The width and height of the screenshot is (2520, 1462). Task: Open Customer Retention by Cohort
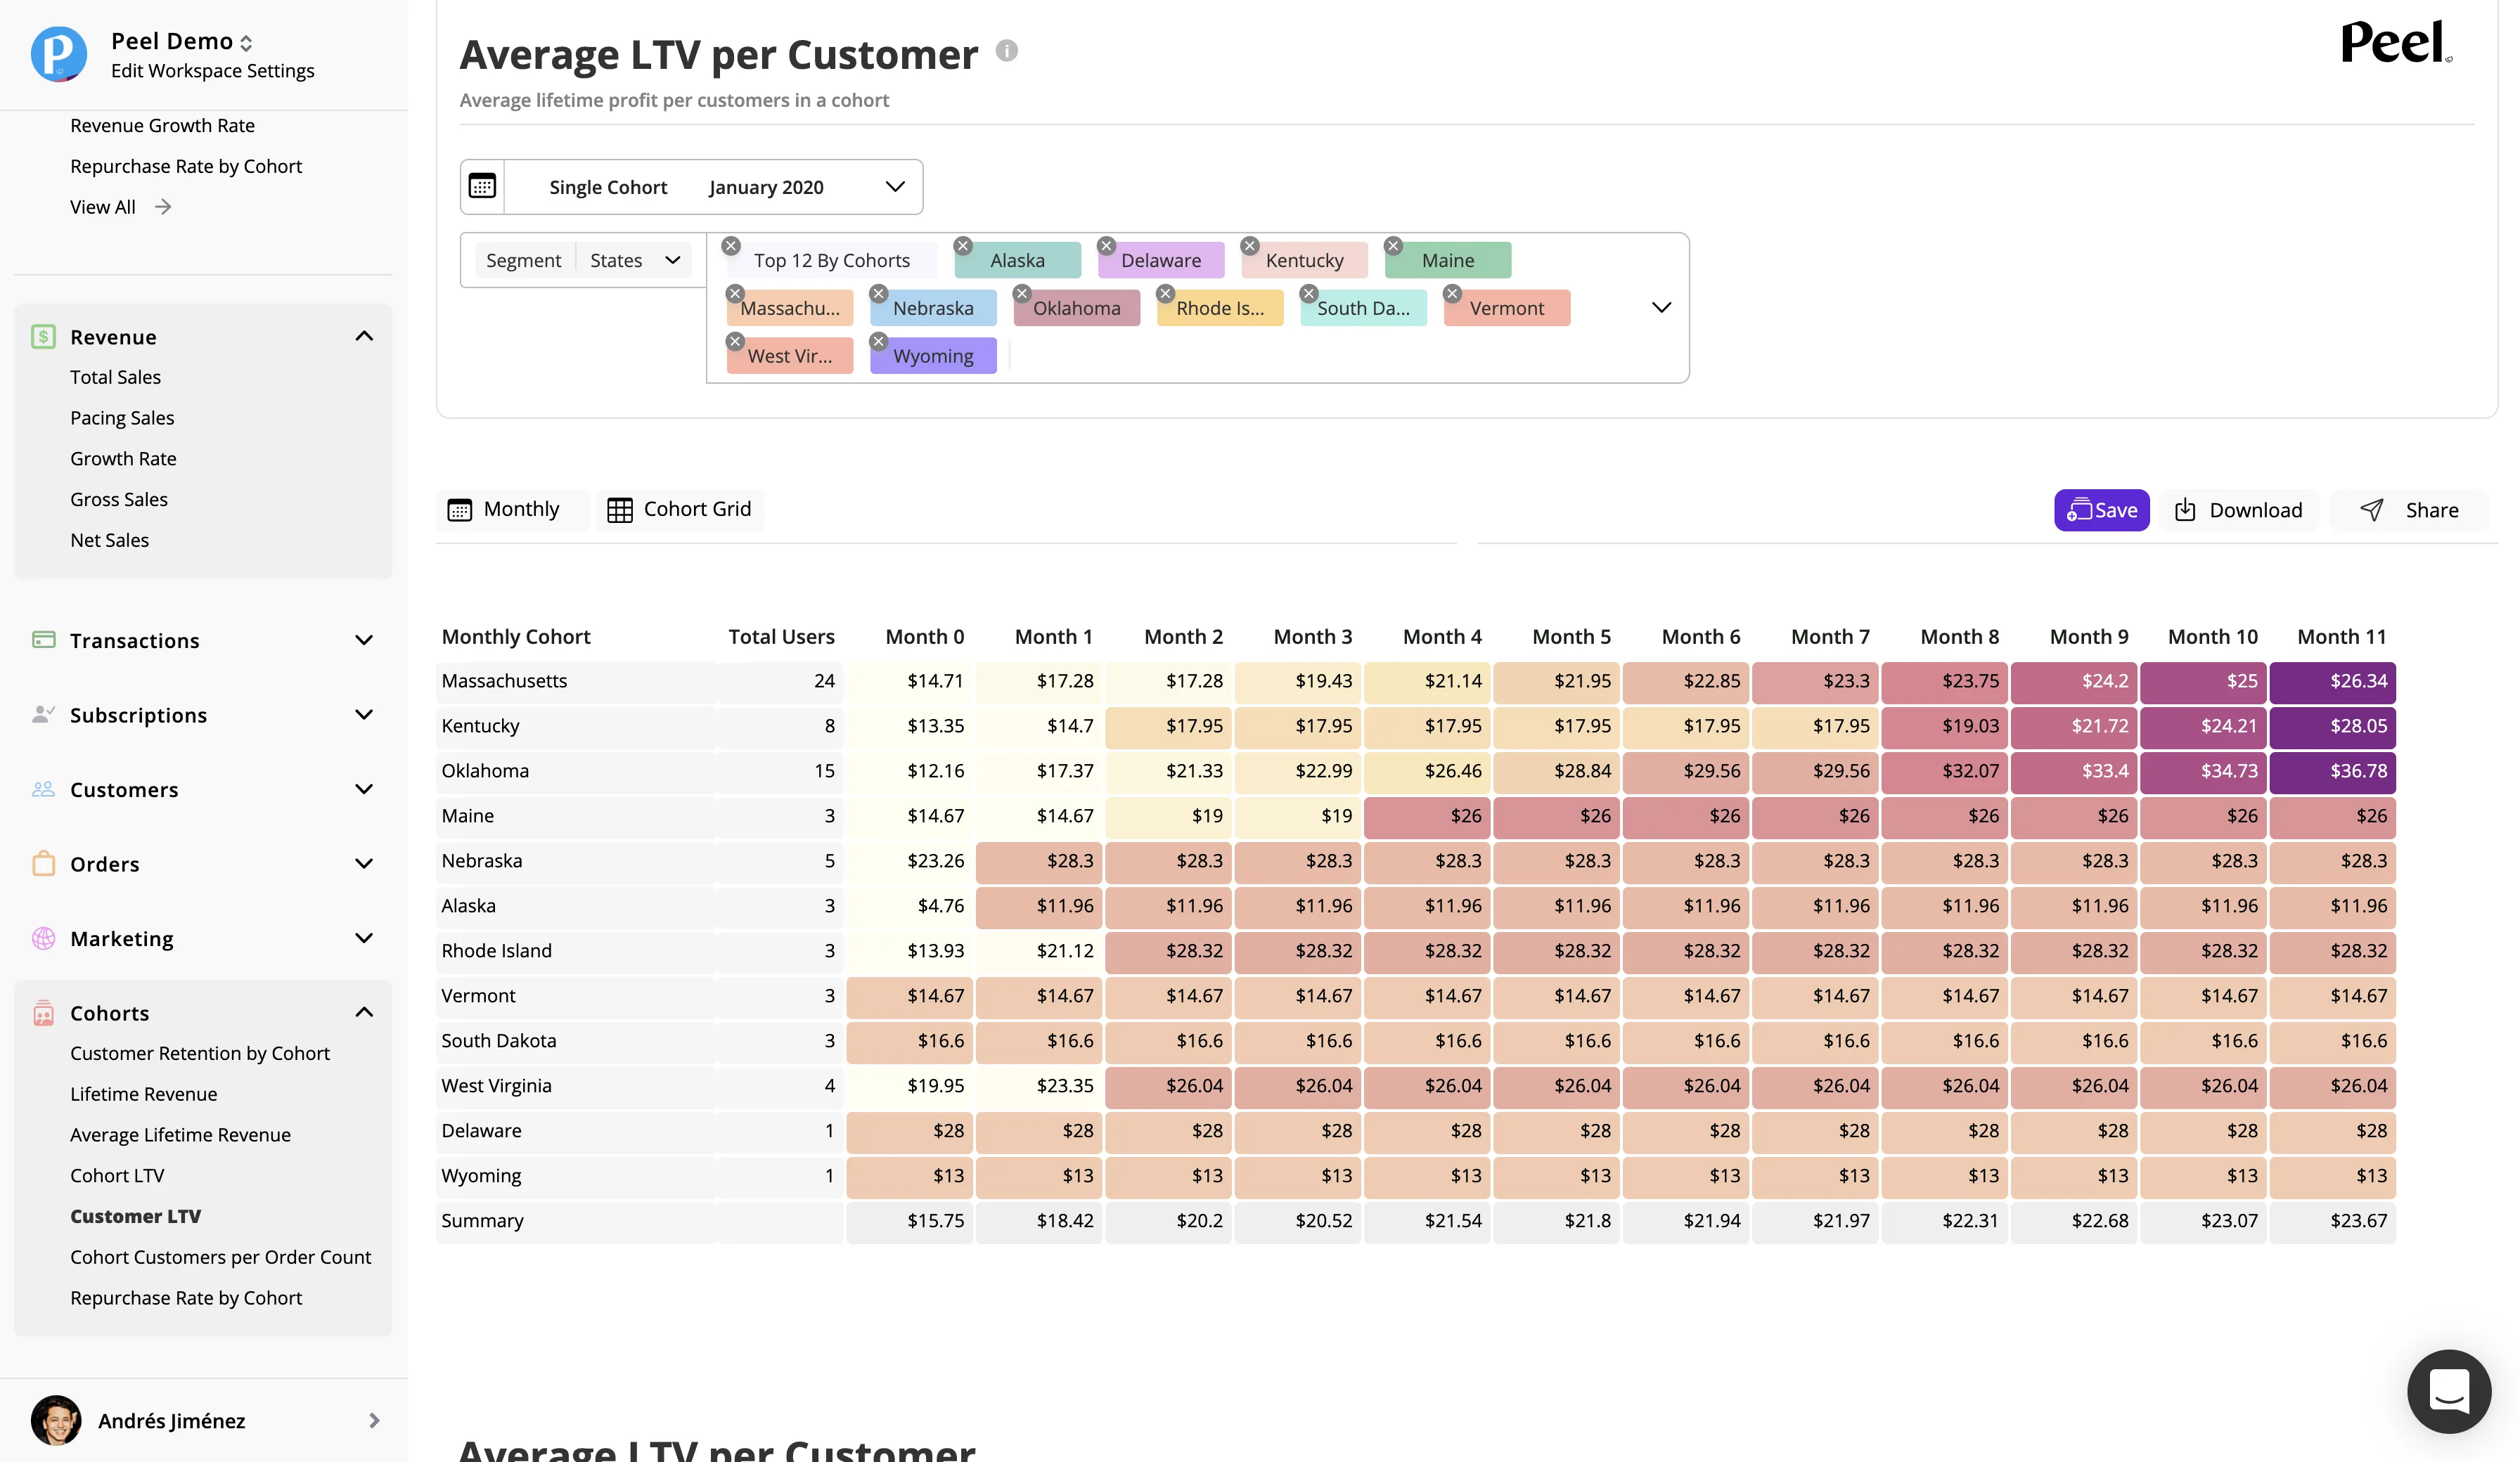(200, 1053)
